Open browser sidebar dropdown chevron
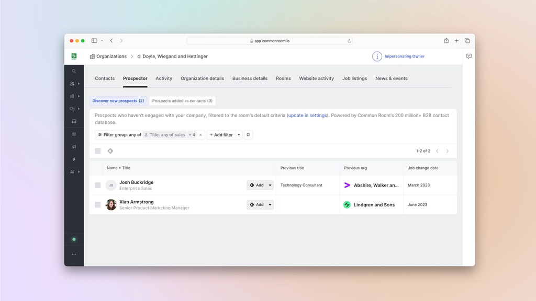 click(x=102, y=41)
